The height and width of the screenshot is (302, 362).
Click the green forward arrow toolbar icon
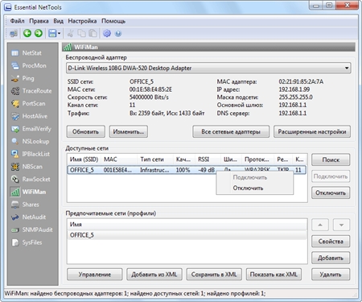tap(39, 33)
